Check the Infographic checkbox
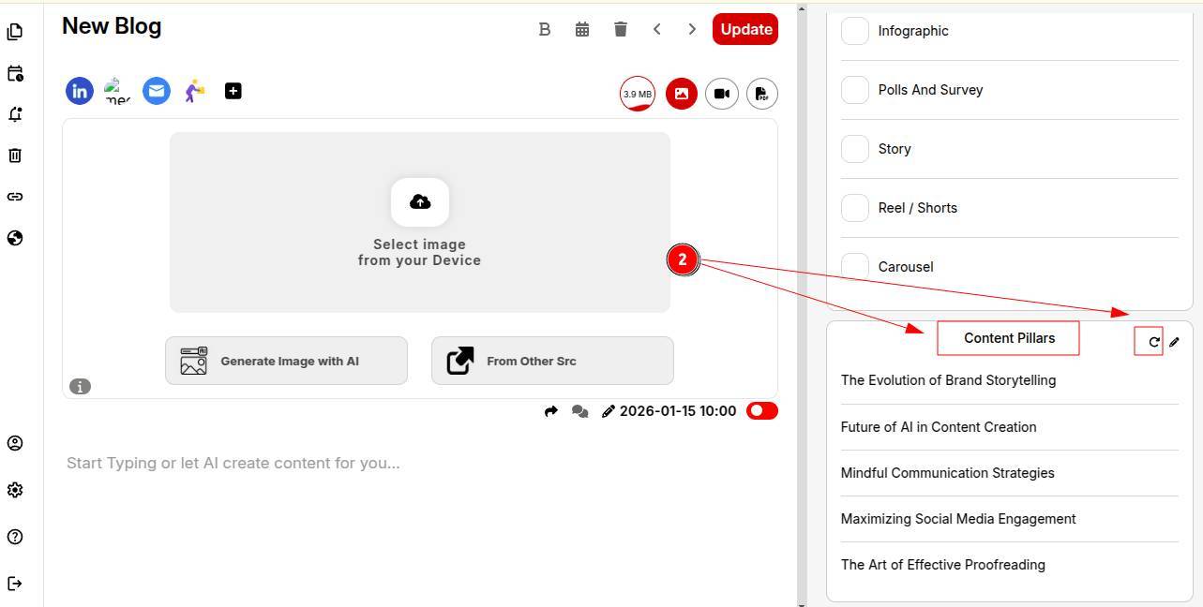 pyautogui.click(x=854, y=31)
